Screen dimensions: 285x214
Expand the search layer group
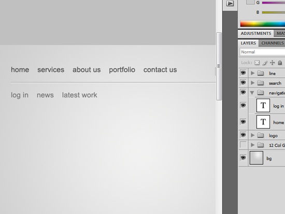tap(252, 83)
